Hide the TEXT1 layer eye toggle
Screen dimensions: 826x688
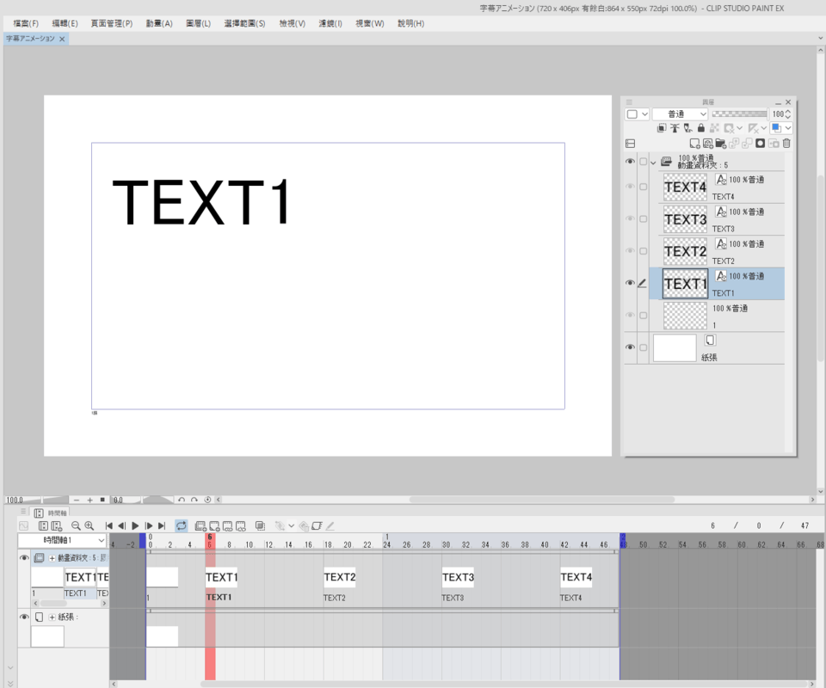(x=630, y=283)
